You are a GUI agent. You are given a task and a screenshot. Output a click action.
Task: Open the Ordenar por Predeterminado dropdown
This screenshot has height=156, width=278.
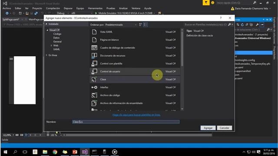point(121,25)
